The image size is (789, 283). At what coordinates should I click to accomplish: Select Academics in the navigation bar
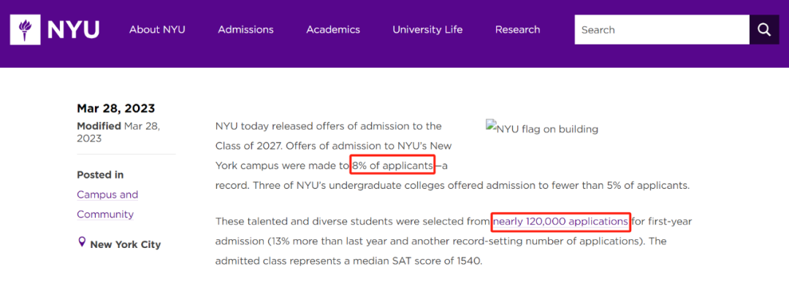(333, 30)
